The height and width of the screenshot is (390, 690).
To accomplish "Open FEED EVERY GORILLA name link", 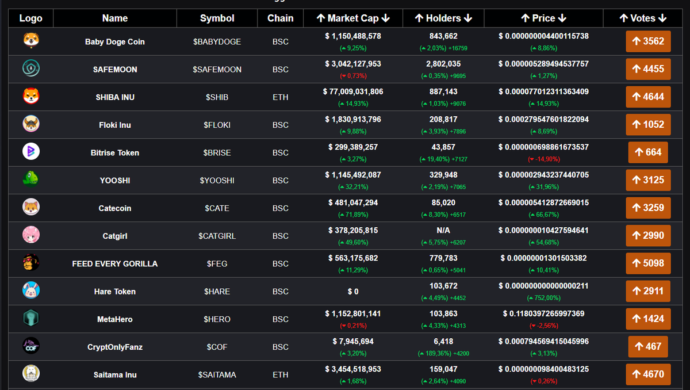I will [x=115, y=263].
